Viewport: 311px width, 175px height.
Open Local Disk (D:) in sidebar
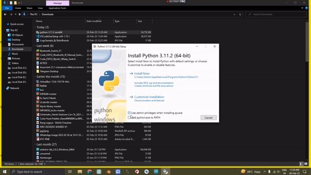(19, 72)
